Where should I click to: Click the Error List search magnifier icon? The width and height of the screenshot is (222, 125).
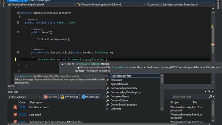(x=211, y=97)
